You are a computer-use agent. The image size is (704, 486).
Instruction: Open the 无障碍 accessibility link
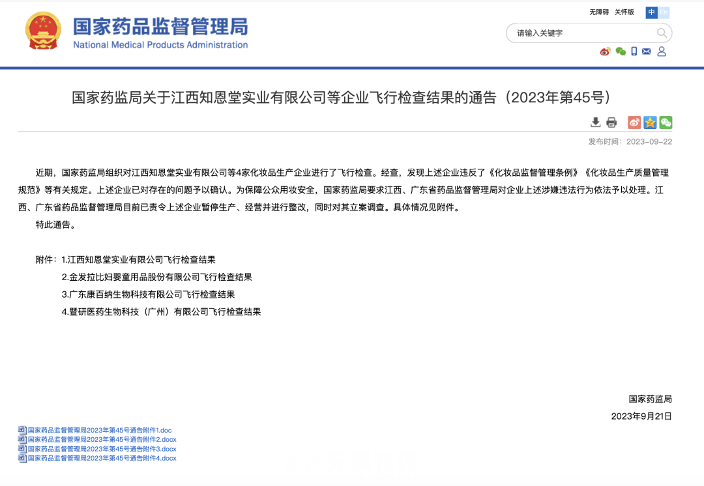[599, 12]
